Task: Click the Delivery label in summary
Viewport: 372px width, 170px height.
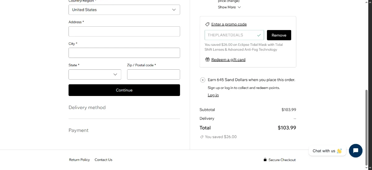Action: (x=207, y=118)
